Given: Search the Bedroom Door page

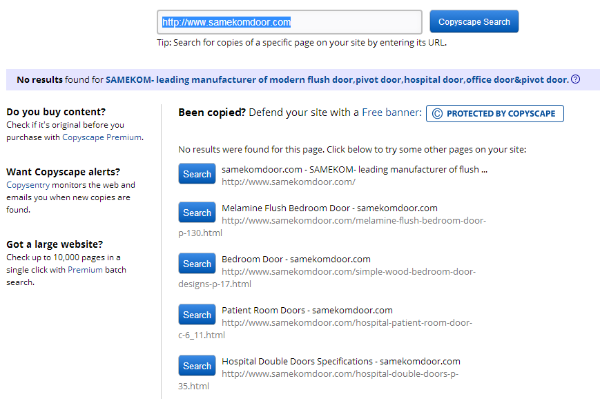Looking at the screenshot, I should (197, 264).
